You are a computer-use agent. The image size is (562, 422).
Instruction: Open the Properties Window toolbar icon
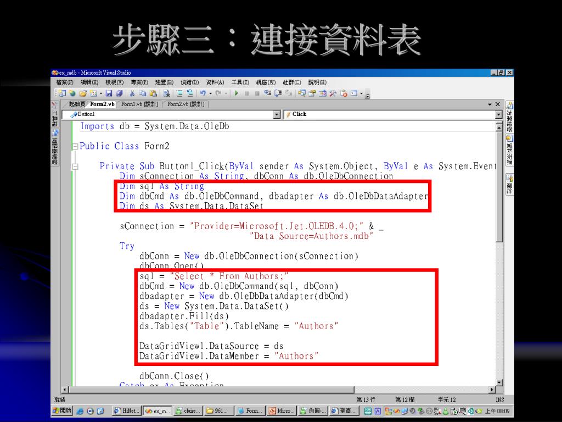click(312, 93)
